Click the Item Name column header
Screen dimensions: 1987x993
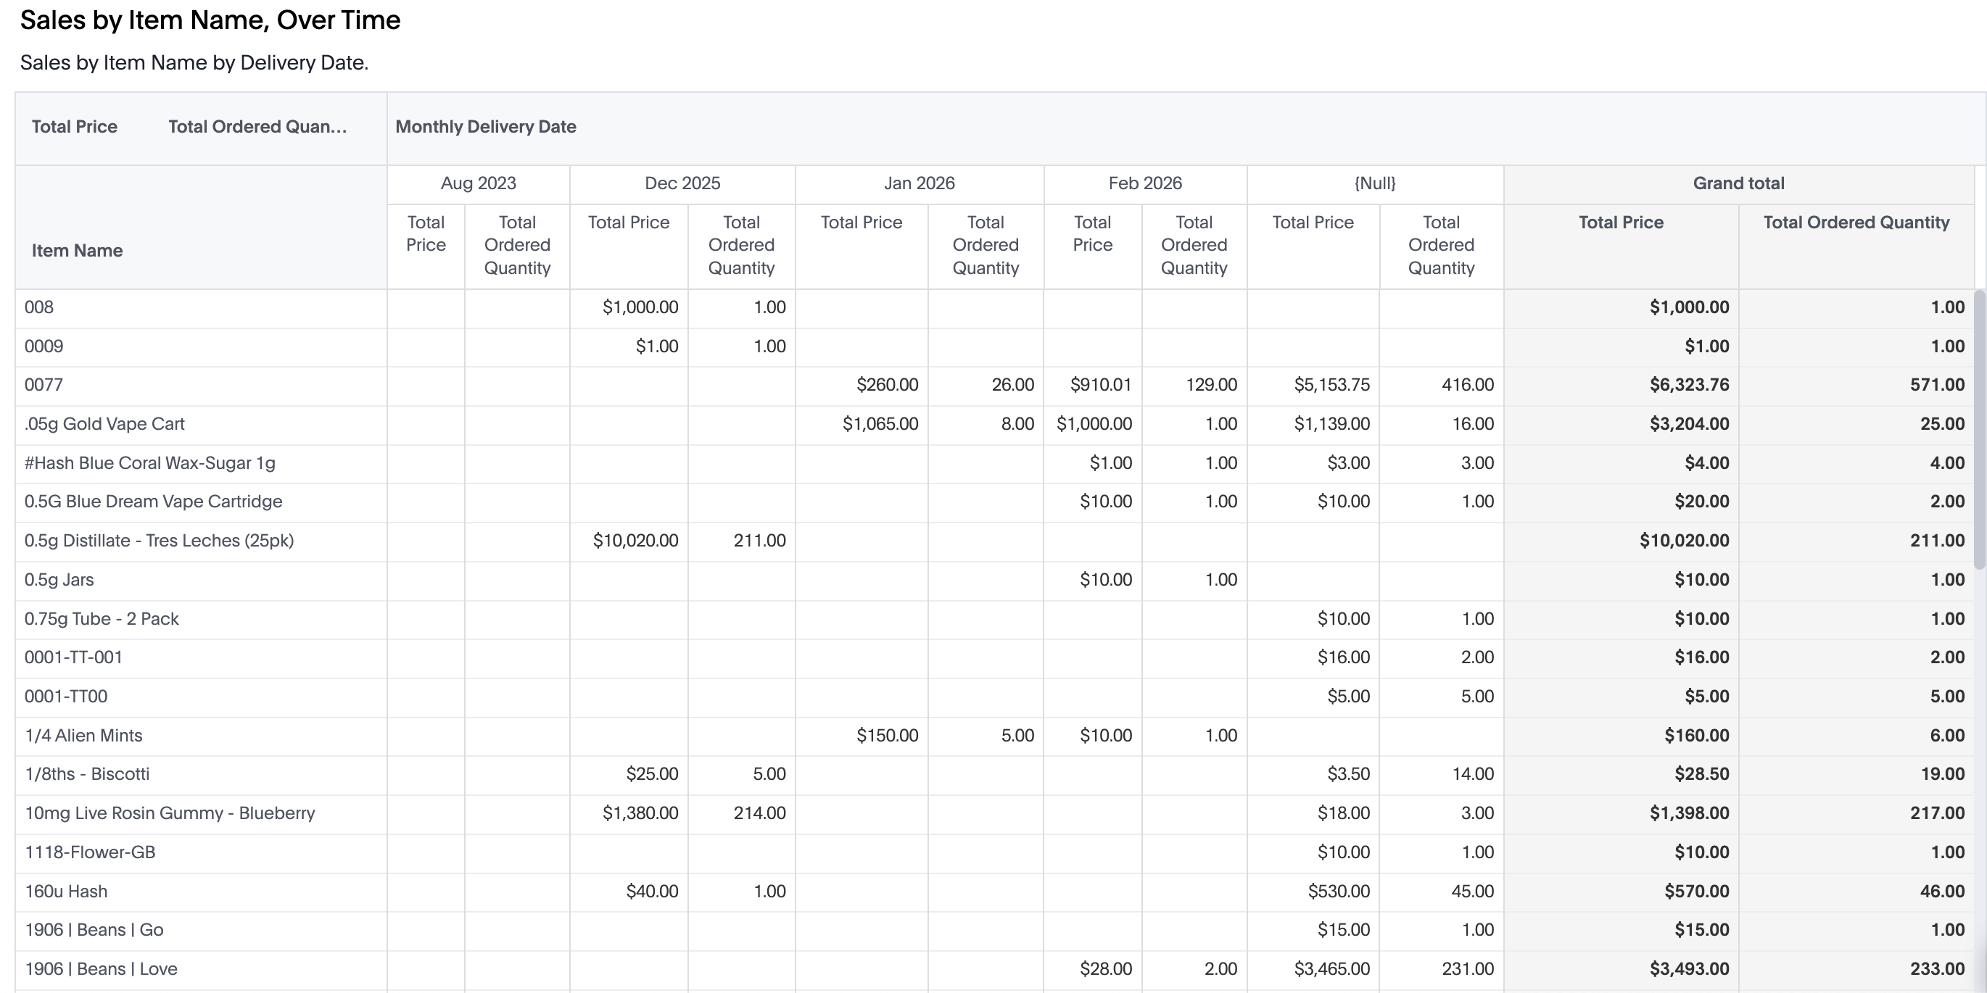pyautogui.click(x=77, y=251)
